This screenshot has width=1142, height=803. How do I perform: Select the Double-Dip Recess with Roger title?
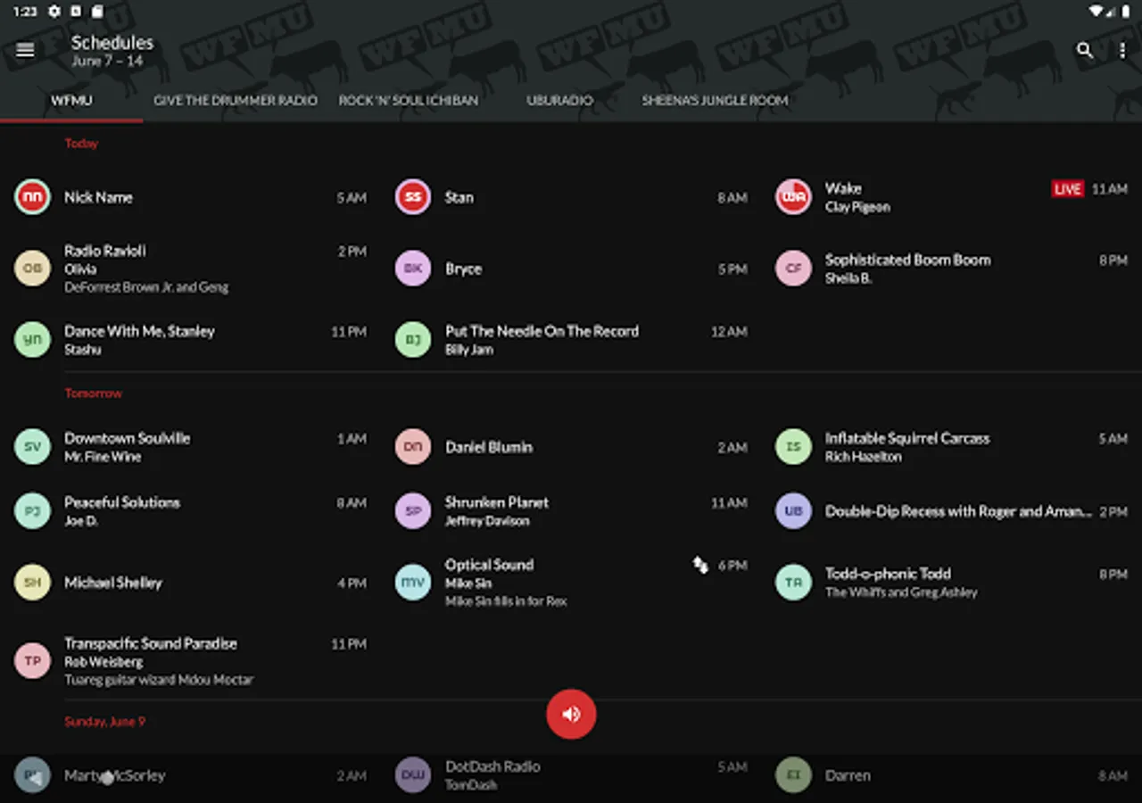pos(958,511)
